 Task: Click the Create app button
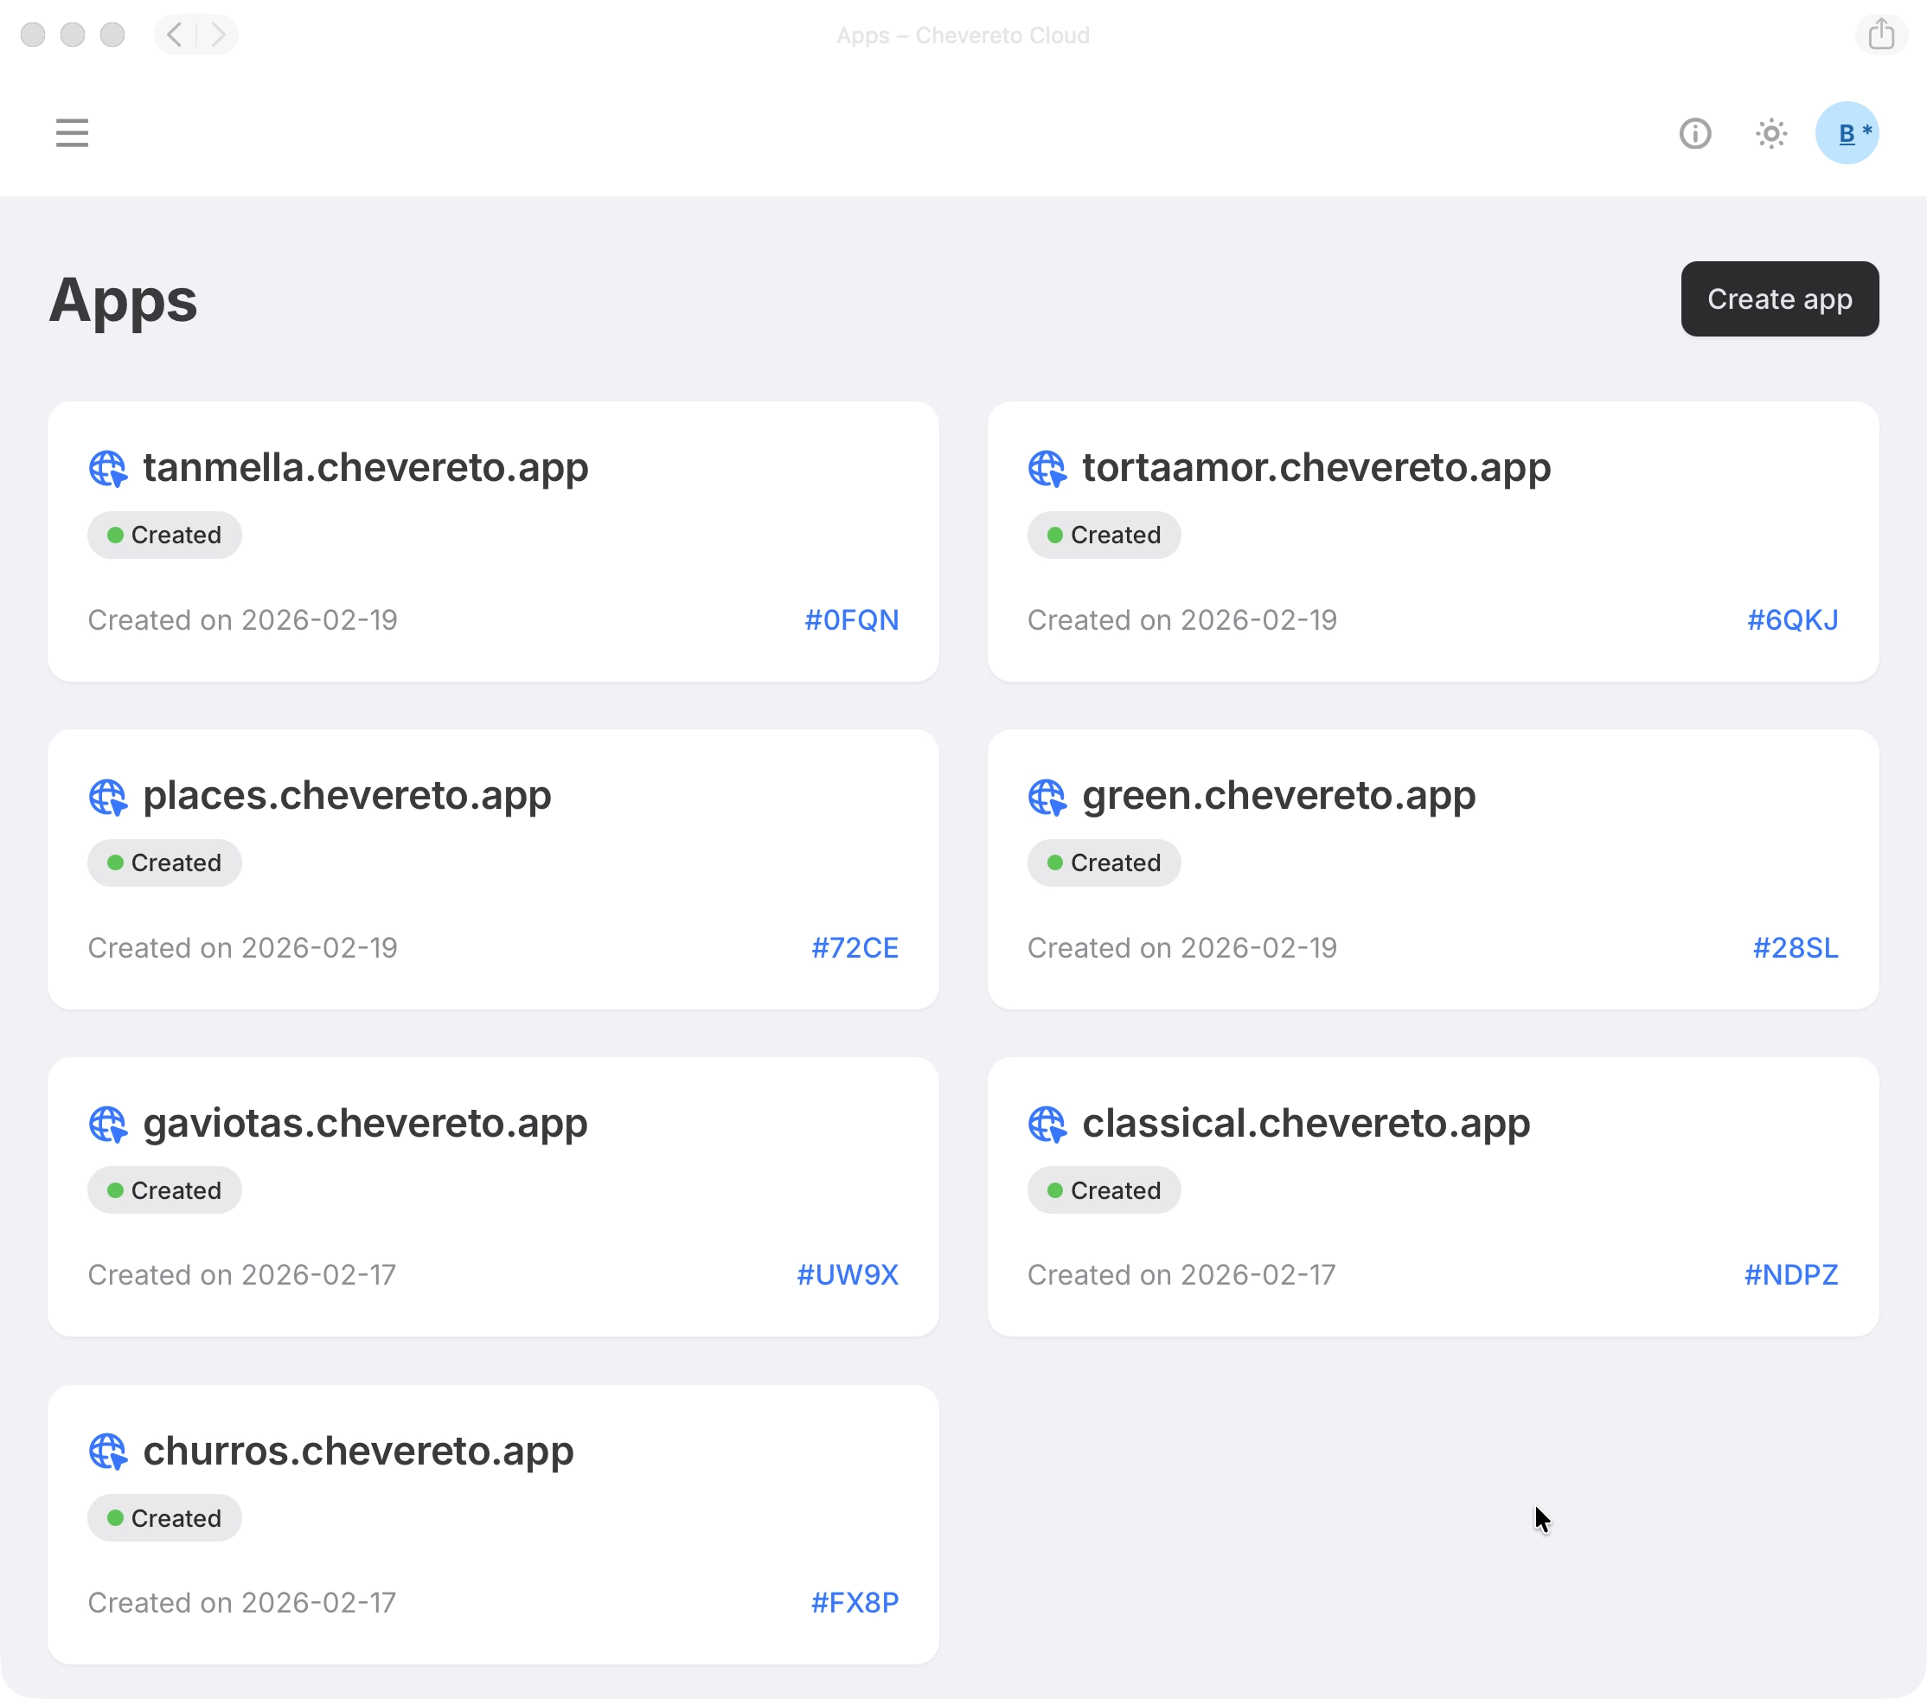point(1779,298)
